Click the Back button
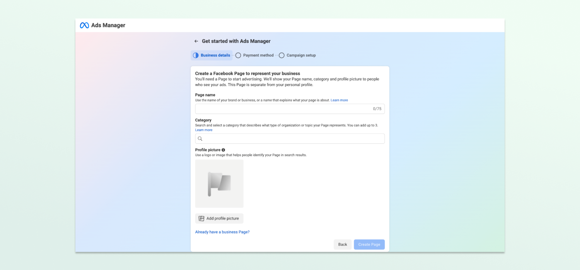The width and height of the screenshot is (580, 270). click(x=343, y=245)
